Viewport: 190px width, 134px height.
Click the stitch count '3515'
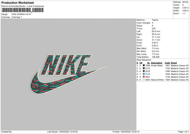point(148,71)
